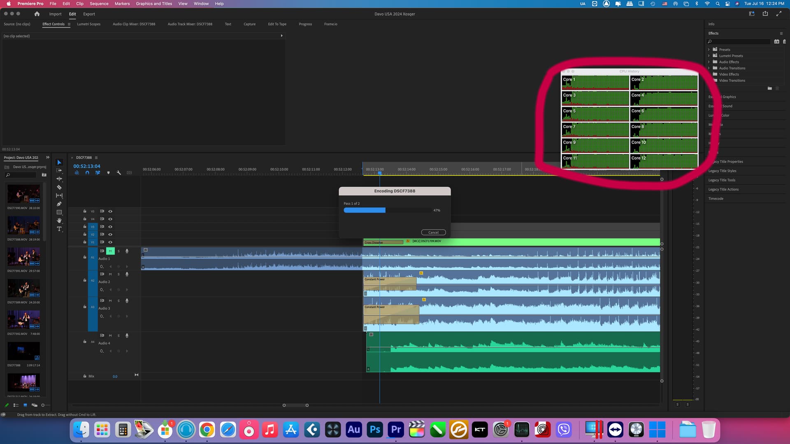Toggle lock on V4 track
The height and width of the screenshot is (444, 790).
coord(85,219)
